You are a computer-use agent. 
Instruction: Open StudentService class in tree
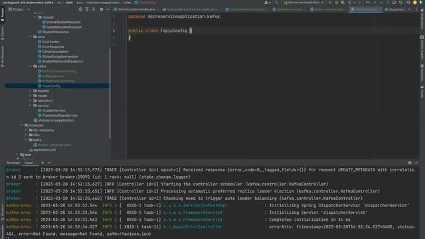53,110
